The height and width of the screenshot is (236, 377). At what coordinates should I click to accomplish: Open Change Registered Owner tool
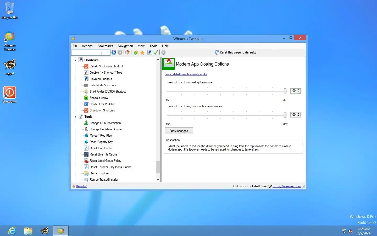(x=106, y=129)
